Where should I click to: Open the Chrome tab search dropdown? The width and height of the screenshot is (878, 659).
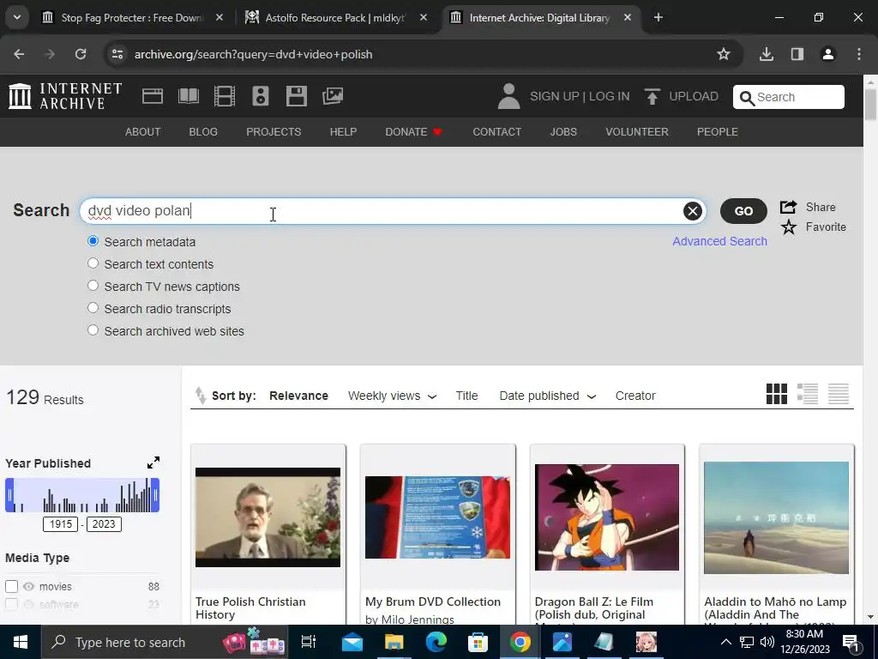point(17,17)
